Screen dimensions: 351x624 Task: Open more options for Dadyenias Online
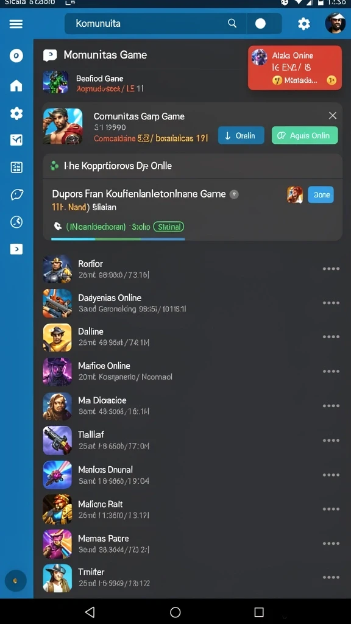pyautogui.click(x=331, y=303)
